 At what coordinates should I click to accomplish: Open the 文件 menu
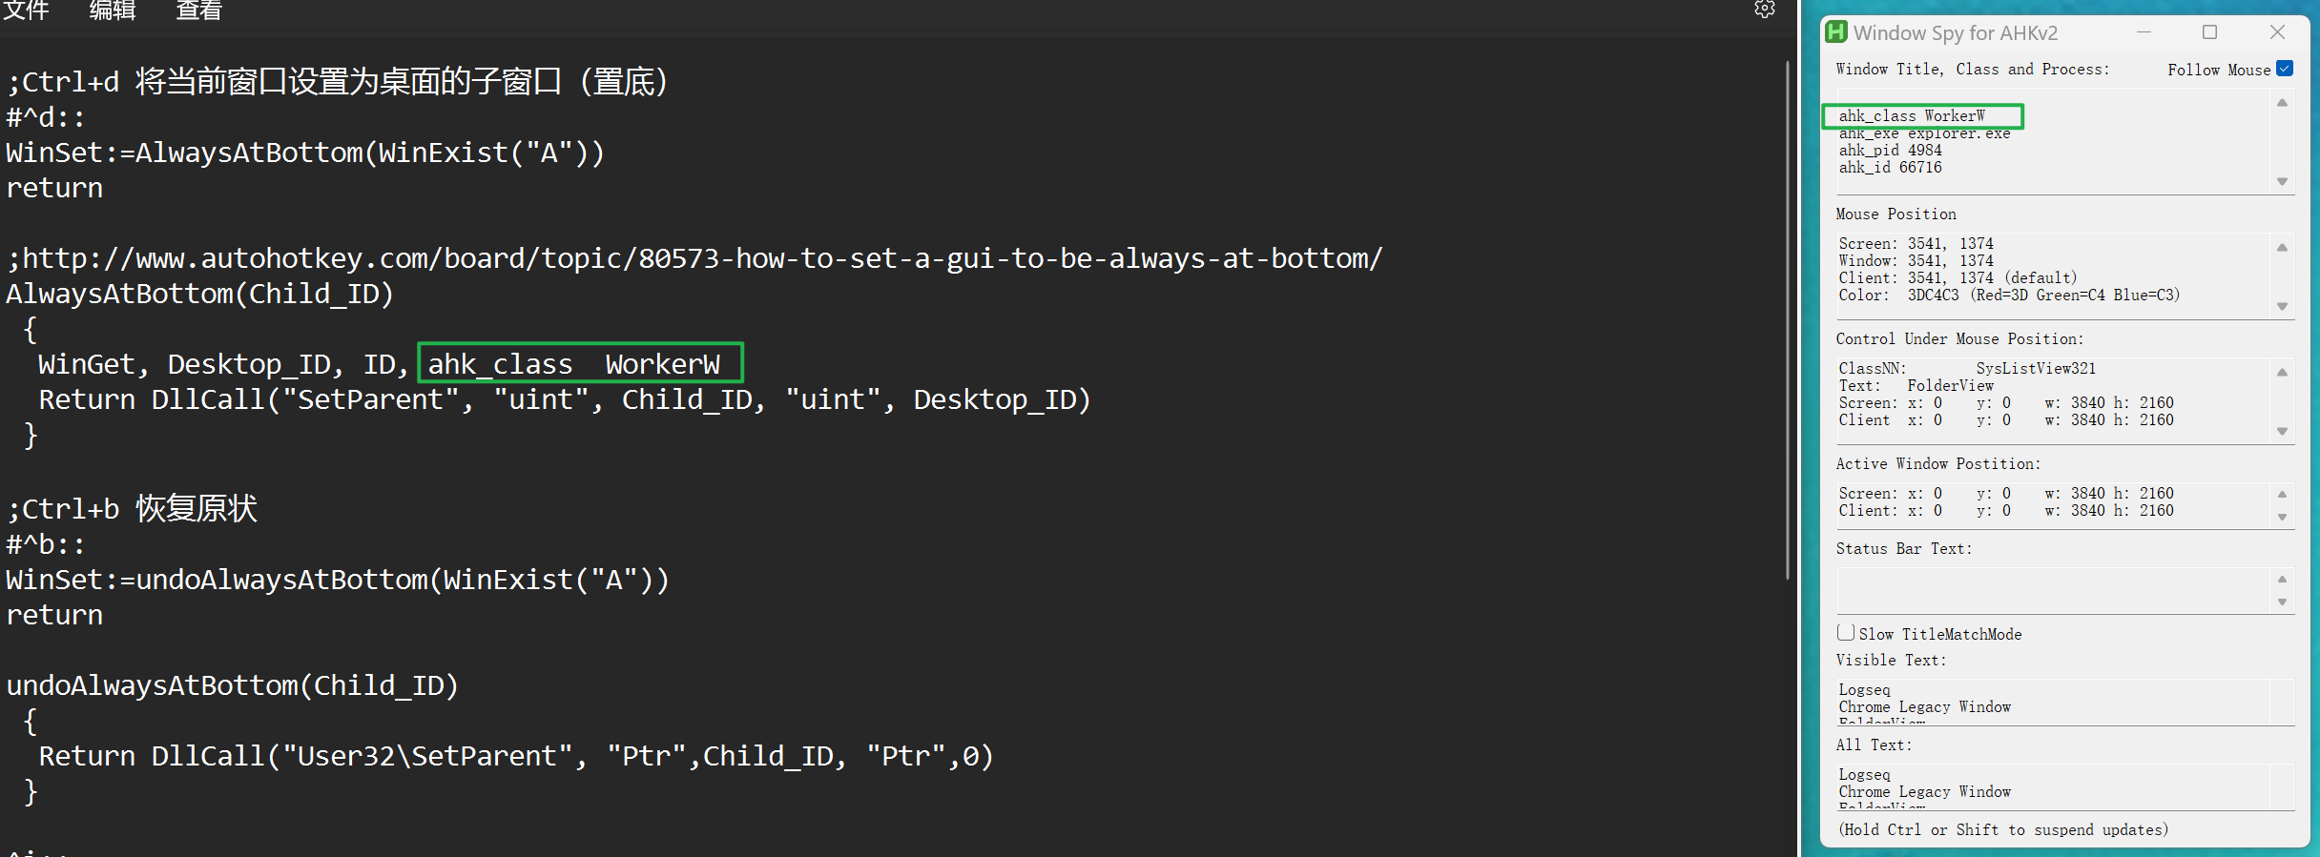point(27,10)
